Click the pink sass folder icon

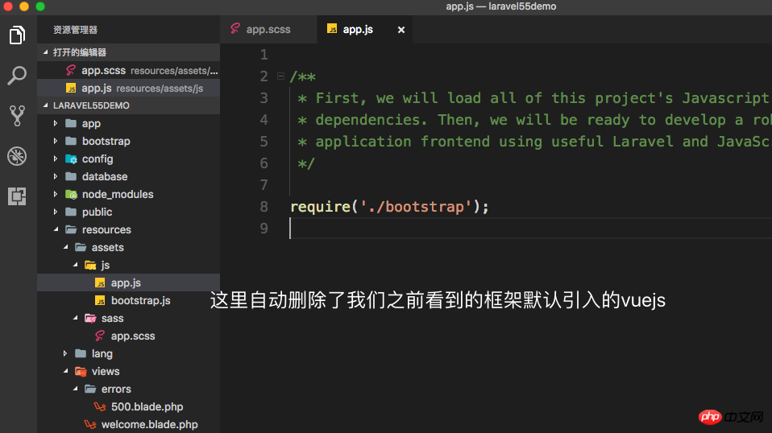(90, 319)
